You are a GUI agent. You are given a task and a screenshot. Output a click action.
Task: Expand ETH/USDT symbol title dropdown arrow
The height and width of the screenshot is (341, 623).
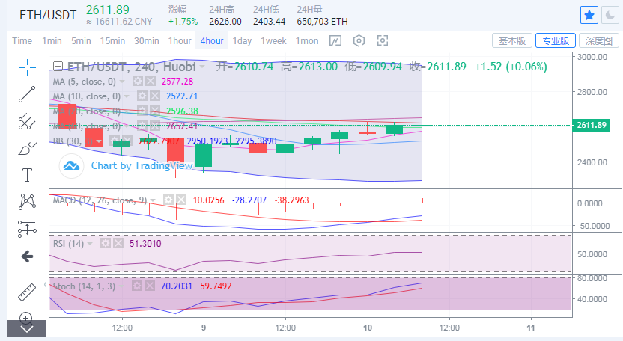pos(202,67)
